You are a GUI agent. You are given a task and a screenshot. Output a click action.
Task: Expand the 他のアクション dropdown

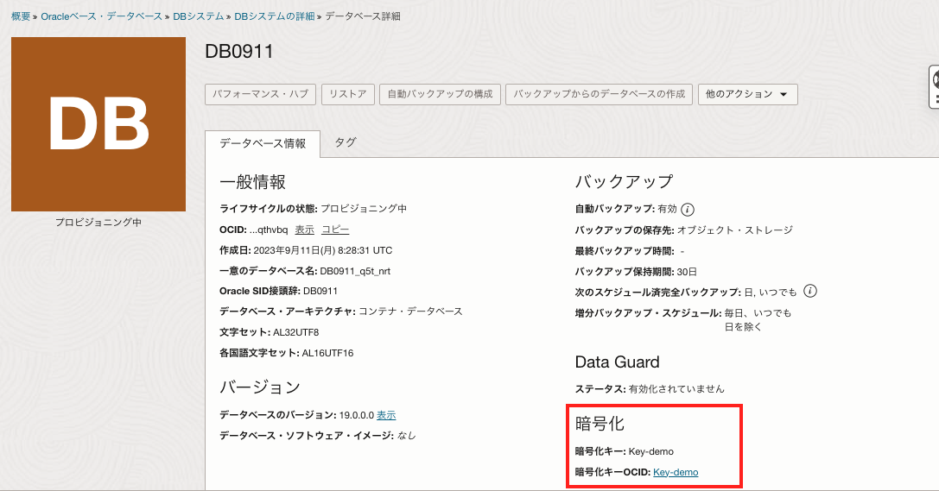click(x=747, y=94)
